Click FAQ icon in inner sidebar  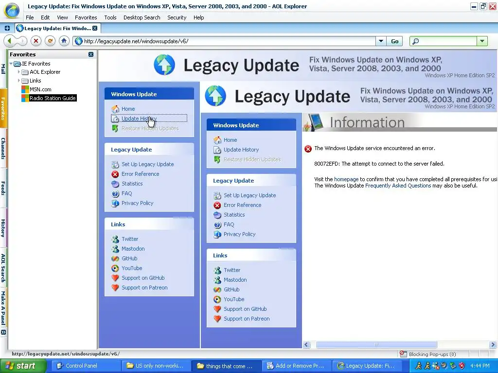tap(217, 225)
